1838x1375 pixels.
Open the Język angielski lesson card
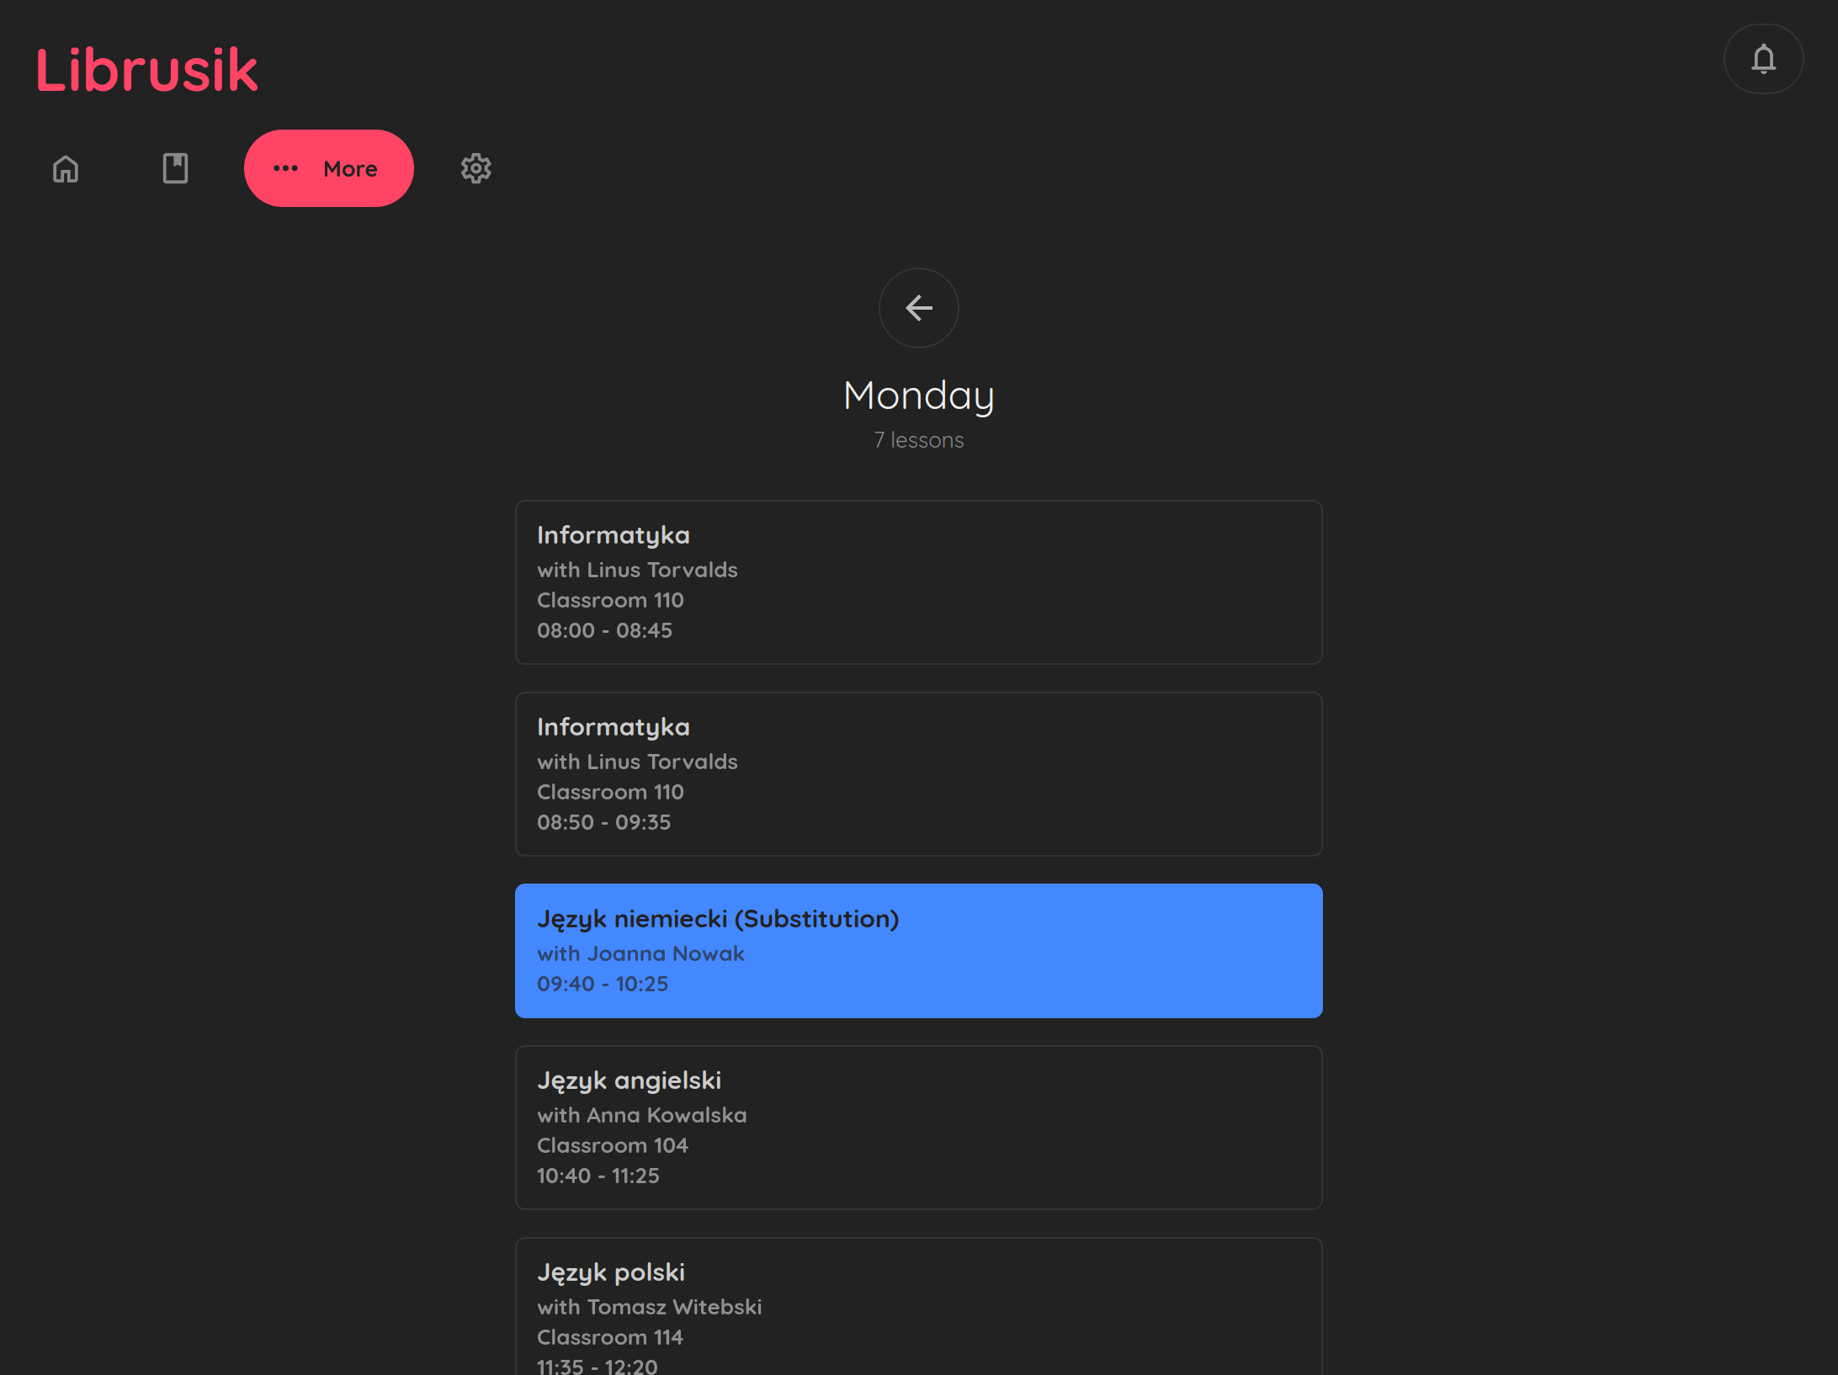918,1128
